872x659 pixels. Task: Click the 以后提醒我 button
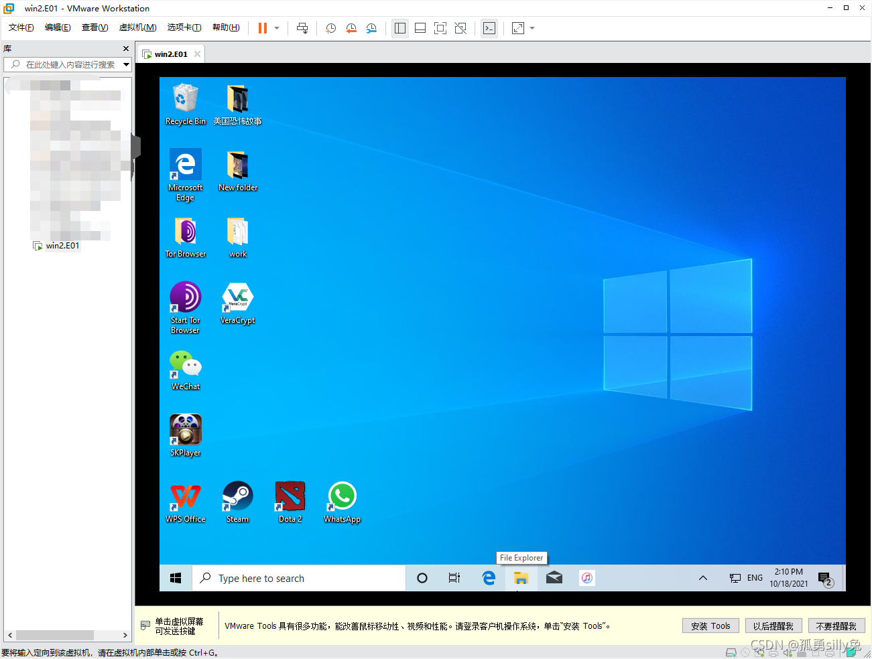(773, 626)
